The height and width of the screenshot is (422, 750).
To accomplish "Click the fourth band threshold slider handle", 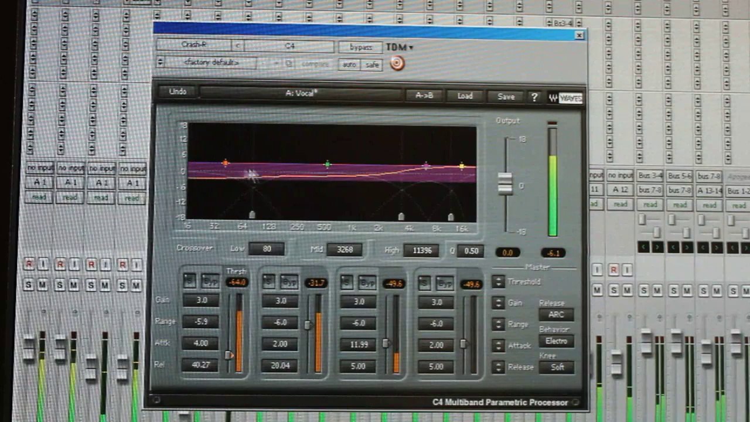I will coord(463,344).
